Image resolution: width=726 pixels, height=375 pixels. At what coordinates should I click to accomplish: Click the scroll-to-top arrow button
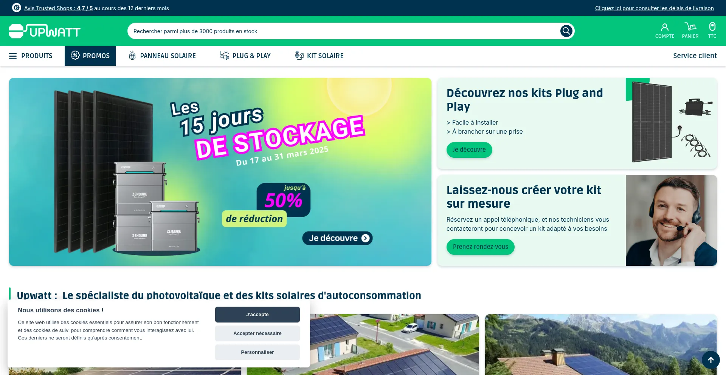coord(711,360)
